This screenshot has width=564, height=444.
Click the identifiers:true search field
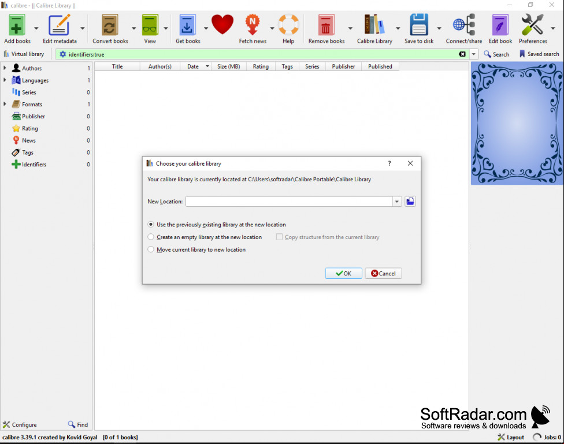click(262, 54)
